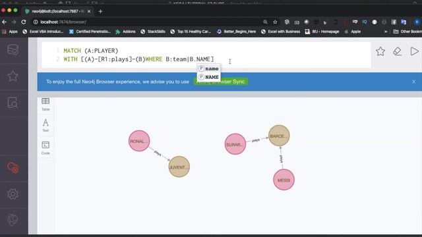This screenshot has height=237, width=422.
Task: Open the Other Bookmarks folder
Action: coord(407,32)
